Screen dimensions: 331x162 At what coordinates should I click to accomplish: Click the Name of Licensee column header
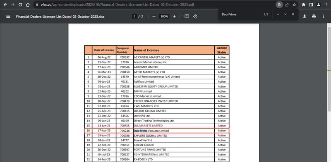click(174, 50)
